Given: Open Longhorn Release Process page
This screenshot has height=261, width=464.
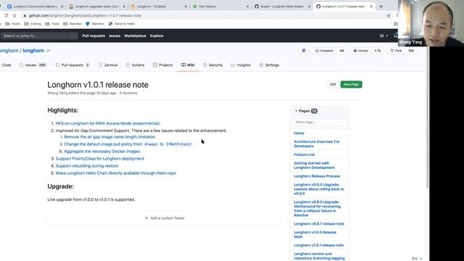Looking at the screenshot, I should point(317,176).
